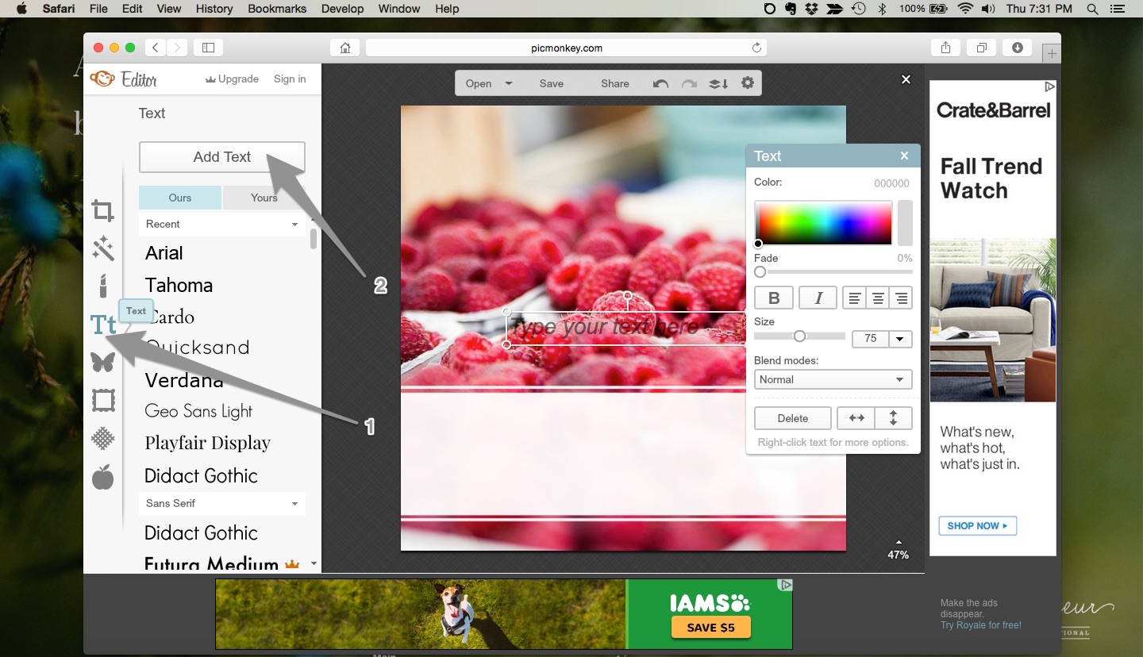Close the Text properties panel
The image size is (1143, 657).
[x=904, y=156]
